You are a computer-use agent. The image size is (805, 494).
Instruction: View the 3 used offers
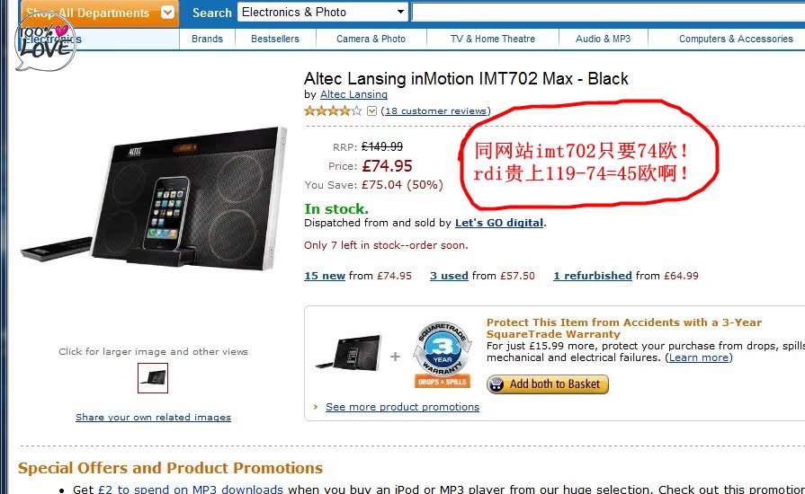[449, 276]
